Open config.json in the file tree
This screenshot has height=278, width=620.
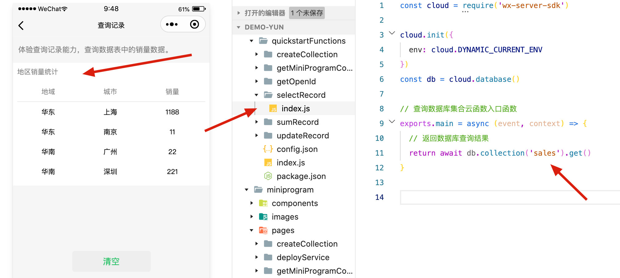[x=297, y=149]
